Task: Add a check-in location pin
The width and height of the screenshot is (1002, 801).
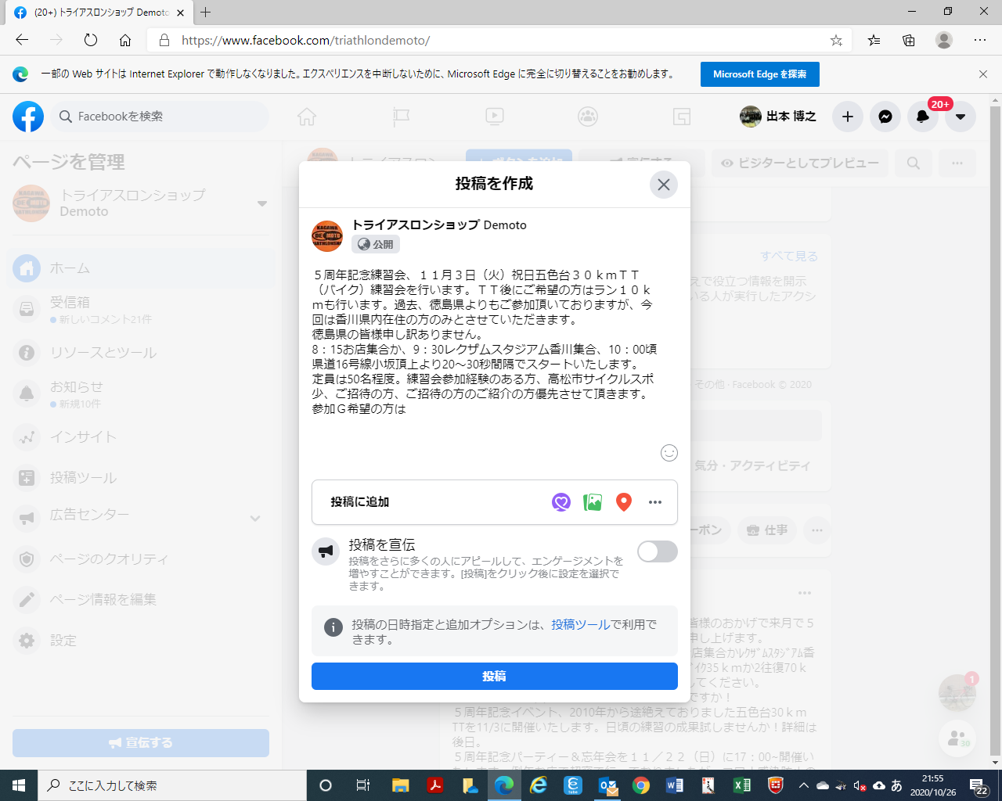Action: click(624, 502)
